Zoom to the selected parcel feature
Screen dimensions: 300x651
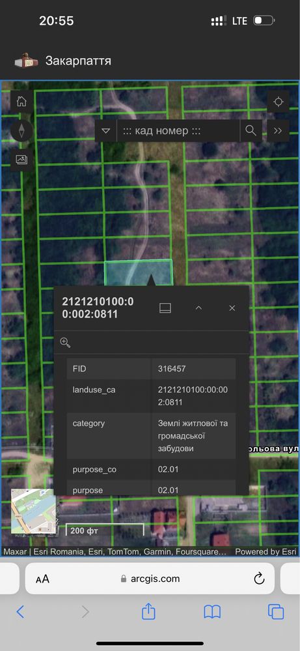pos(65,343)
